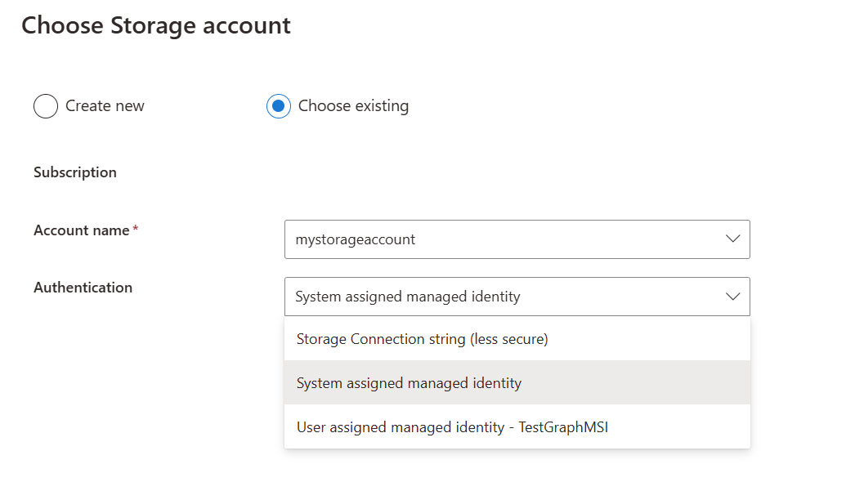Click the '(less secure)' text in first option
846x491 pixels.
(x=508, y=339)
